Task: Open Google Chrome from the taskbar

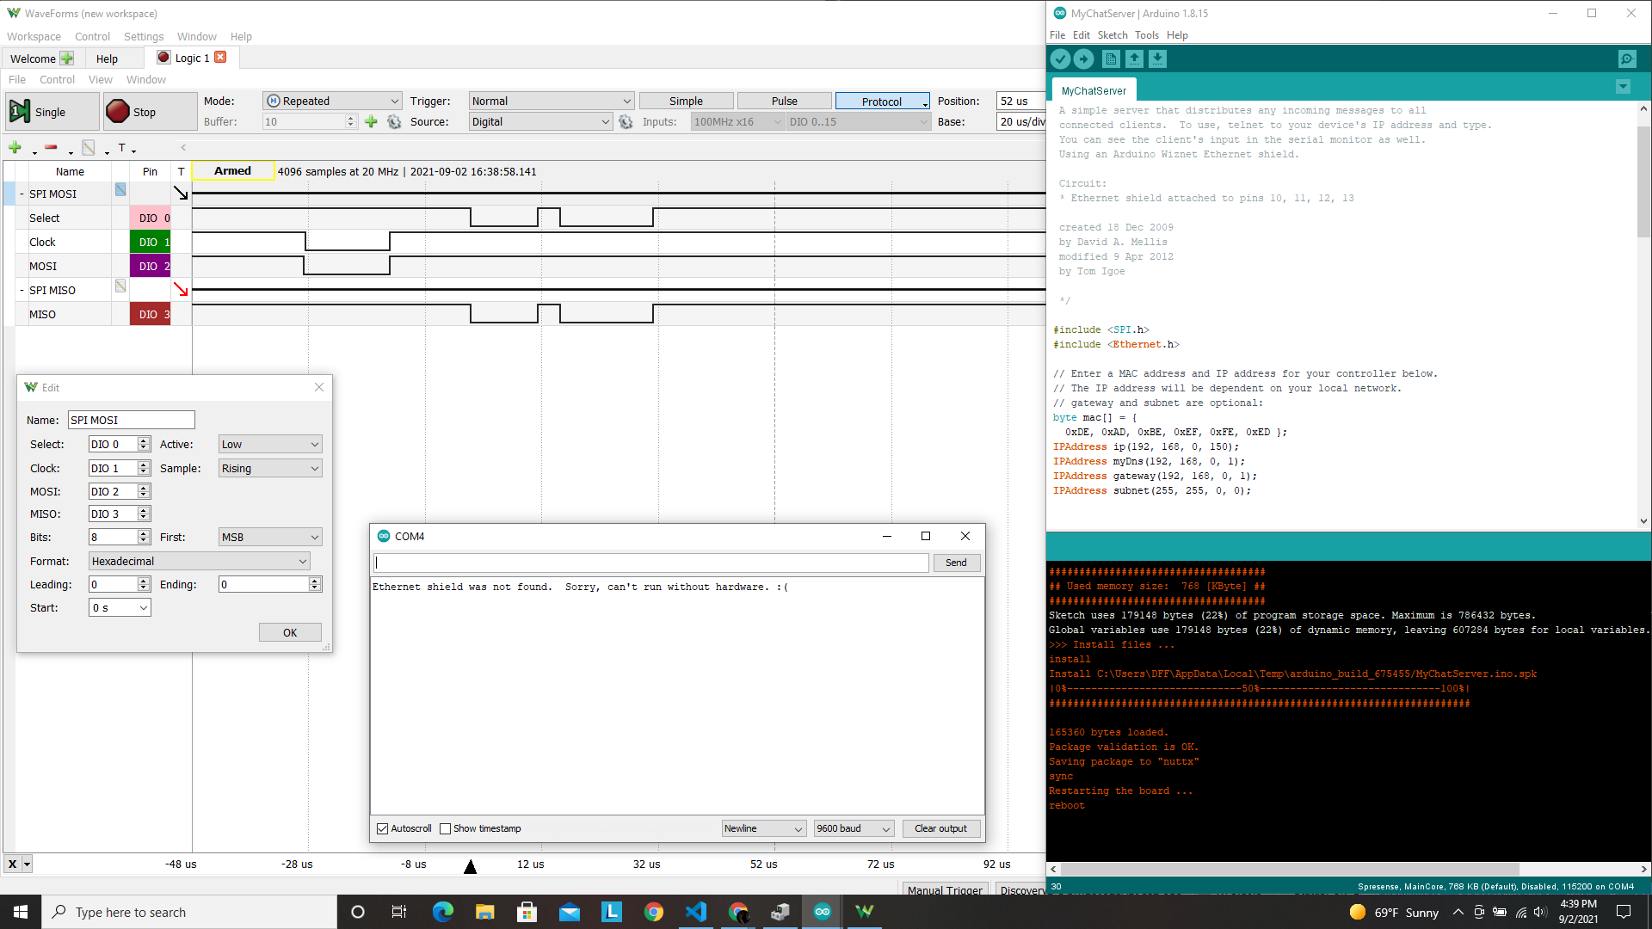Action: coord(654,912)
